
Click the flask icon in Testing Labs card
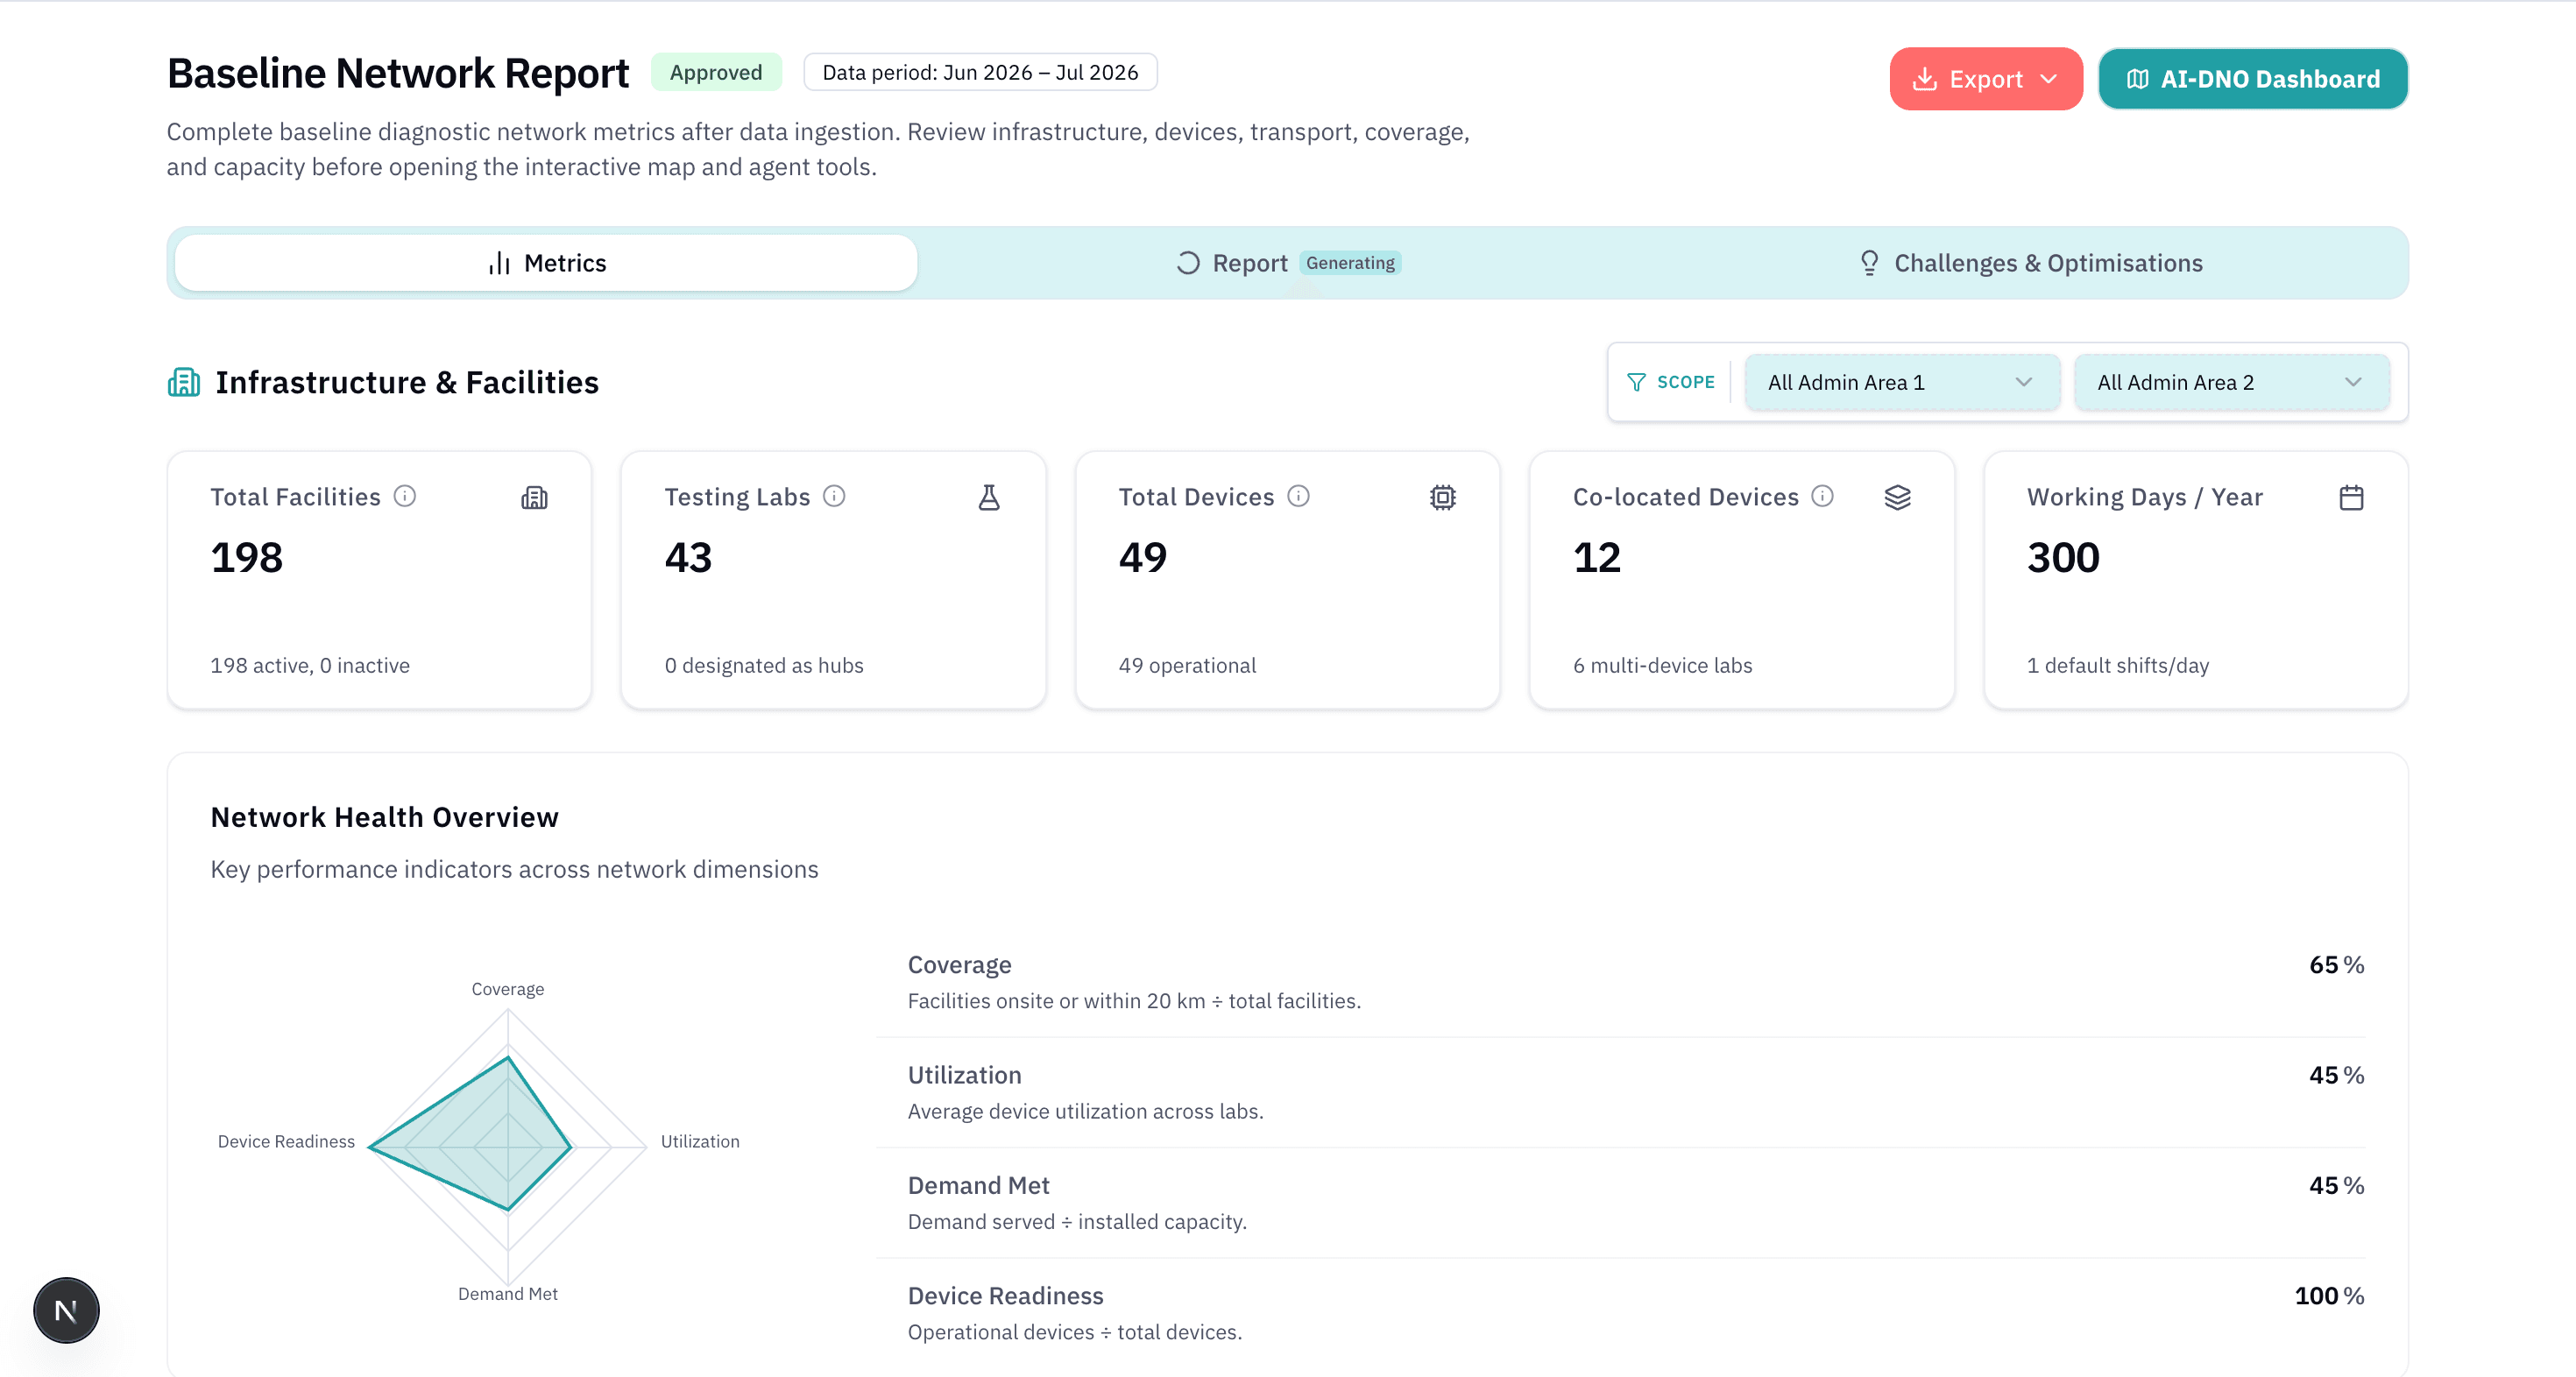coord(988,497)
